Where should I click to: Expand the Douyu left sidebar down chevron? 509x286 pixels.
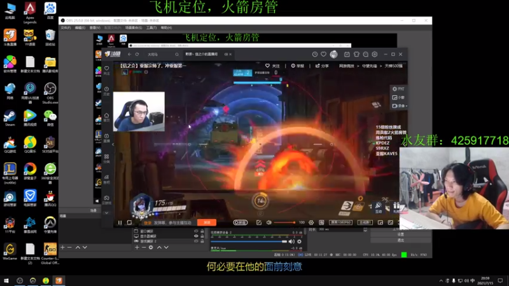(x=106, y=213)
